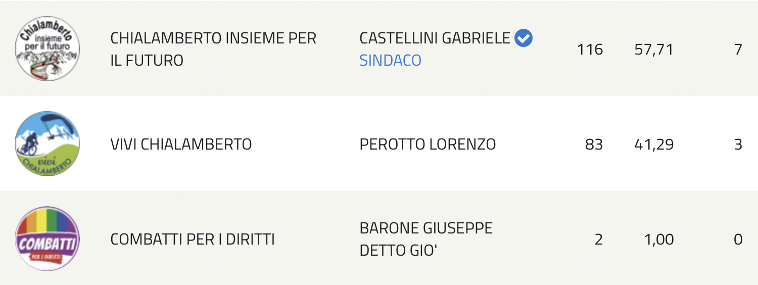Click the 116 votes value
Image resolution: width=758 pixels, height=285 pixels.
[x=590, y=49]
